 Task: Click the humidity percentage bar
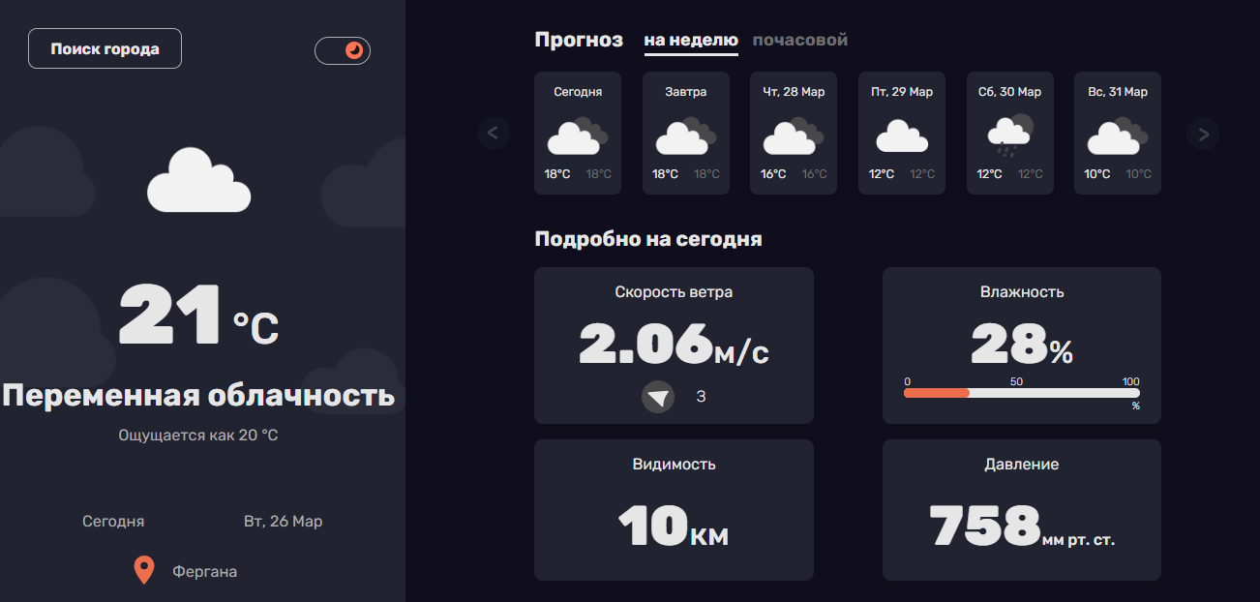click(x=1021, y=393)
